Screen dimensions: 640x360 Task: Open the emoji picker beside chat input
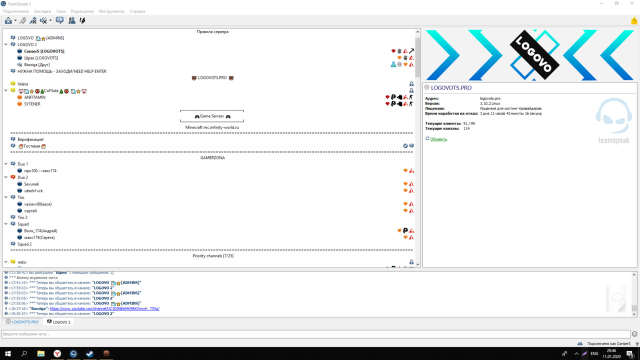point(634,334)
